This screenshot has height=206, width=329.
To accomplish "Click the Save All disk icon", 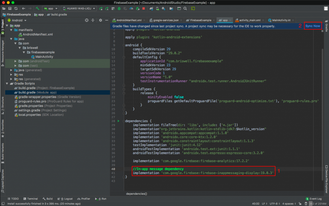I will [10, 9].
